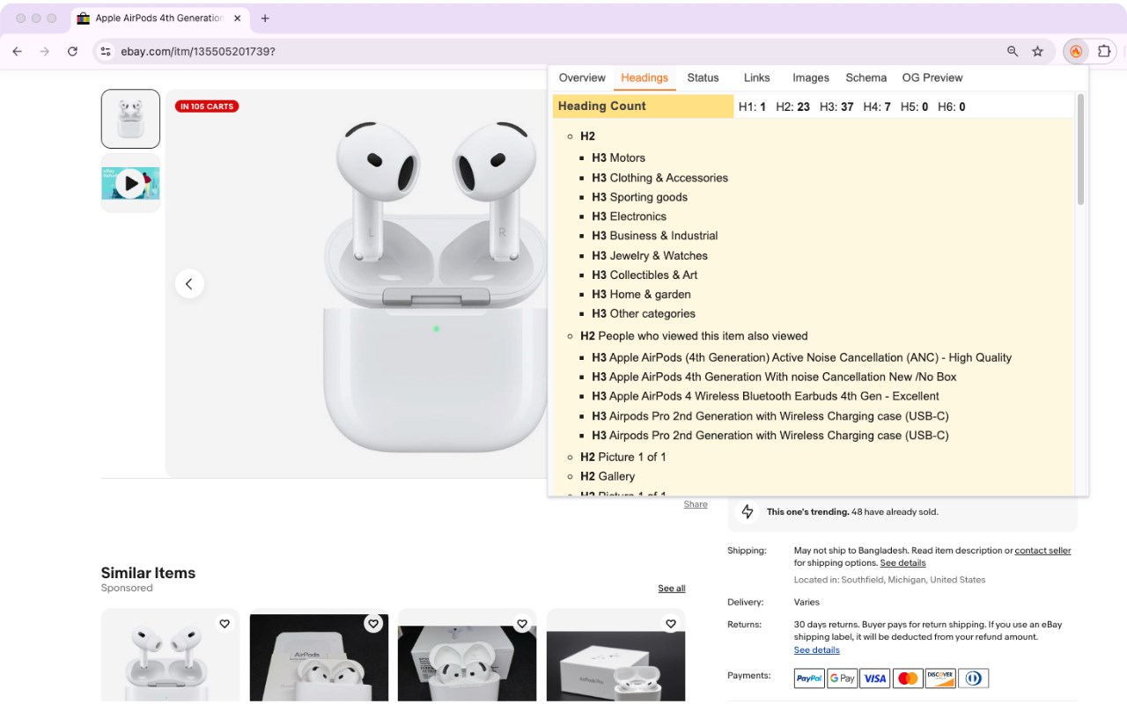Open See details for returns
This screenshot has width=1127, height=704.
[x=816, y=650]
